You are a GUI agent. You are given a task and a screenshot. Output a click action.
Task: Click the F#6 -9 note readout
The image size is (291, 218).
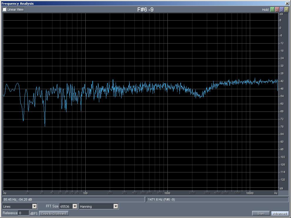coord(145,9)
